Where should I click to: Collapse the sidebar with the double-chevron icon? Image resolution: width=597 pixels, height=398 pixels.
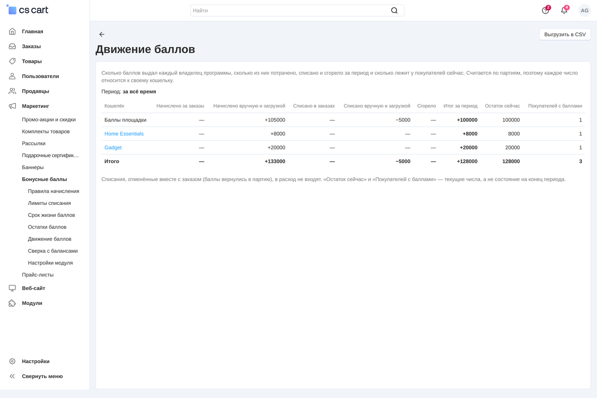[x=12, y=376]
